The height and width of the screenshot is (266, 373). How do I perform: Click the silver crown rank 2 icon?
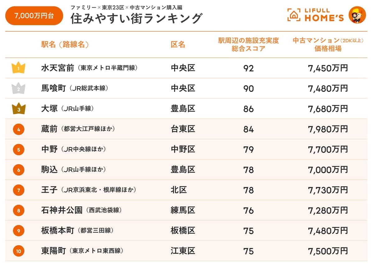coord(18,89)
